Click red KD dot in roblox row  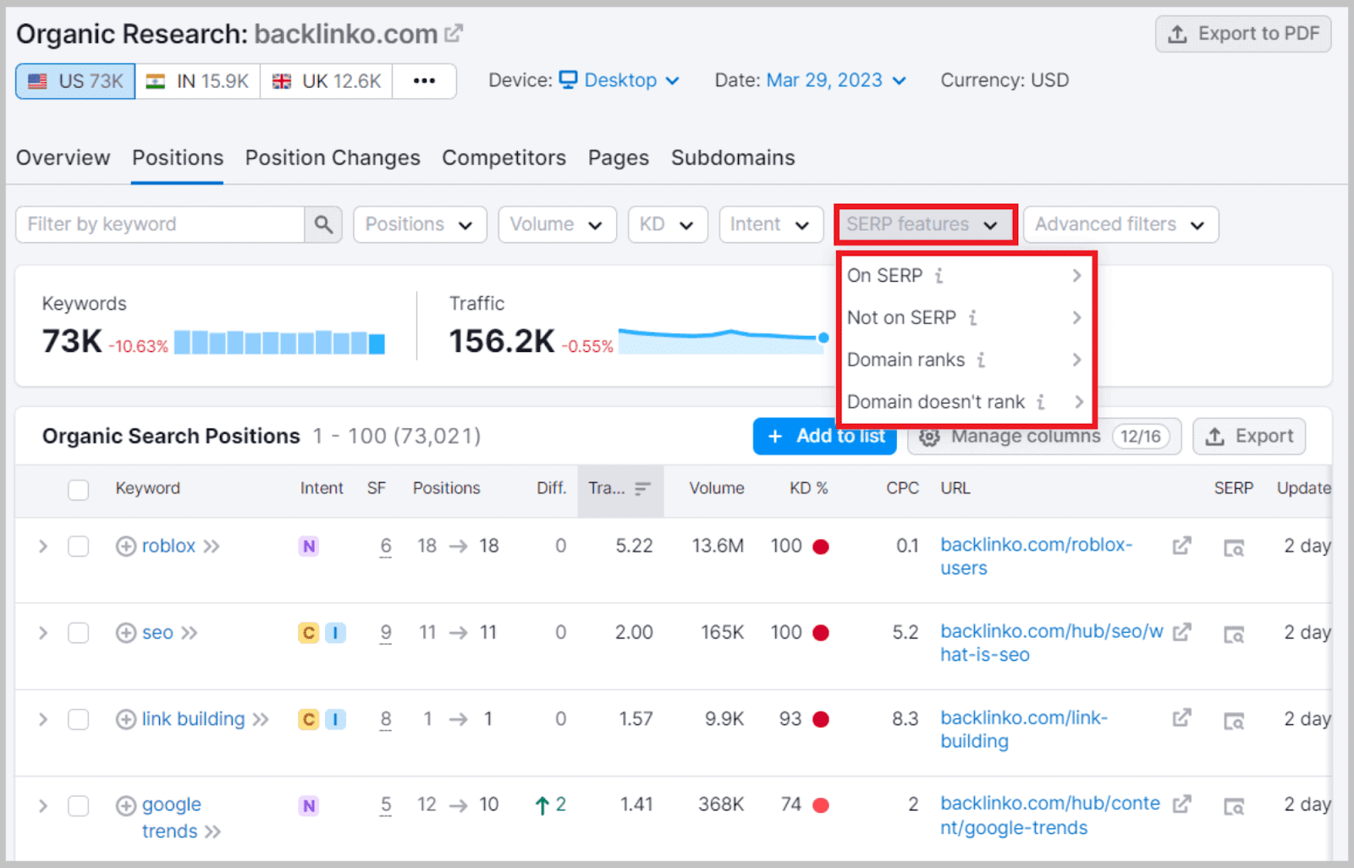tap(821, 547)
